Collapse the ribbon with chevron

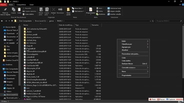tap(180, 5)
